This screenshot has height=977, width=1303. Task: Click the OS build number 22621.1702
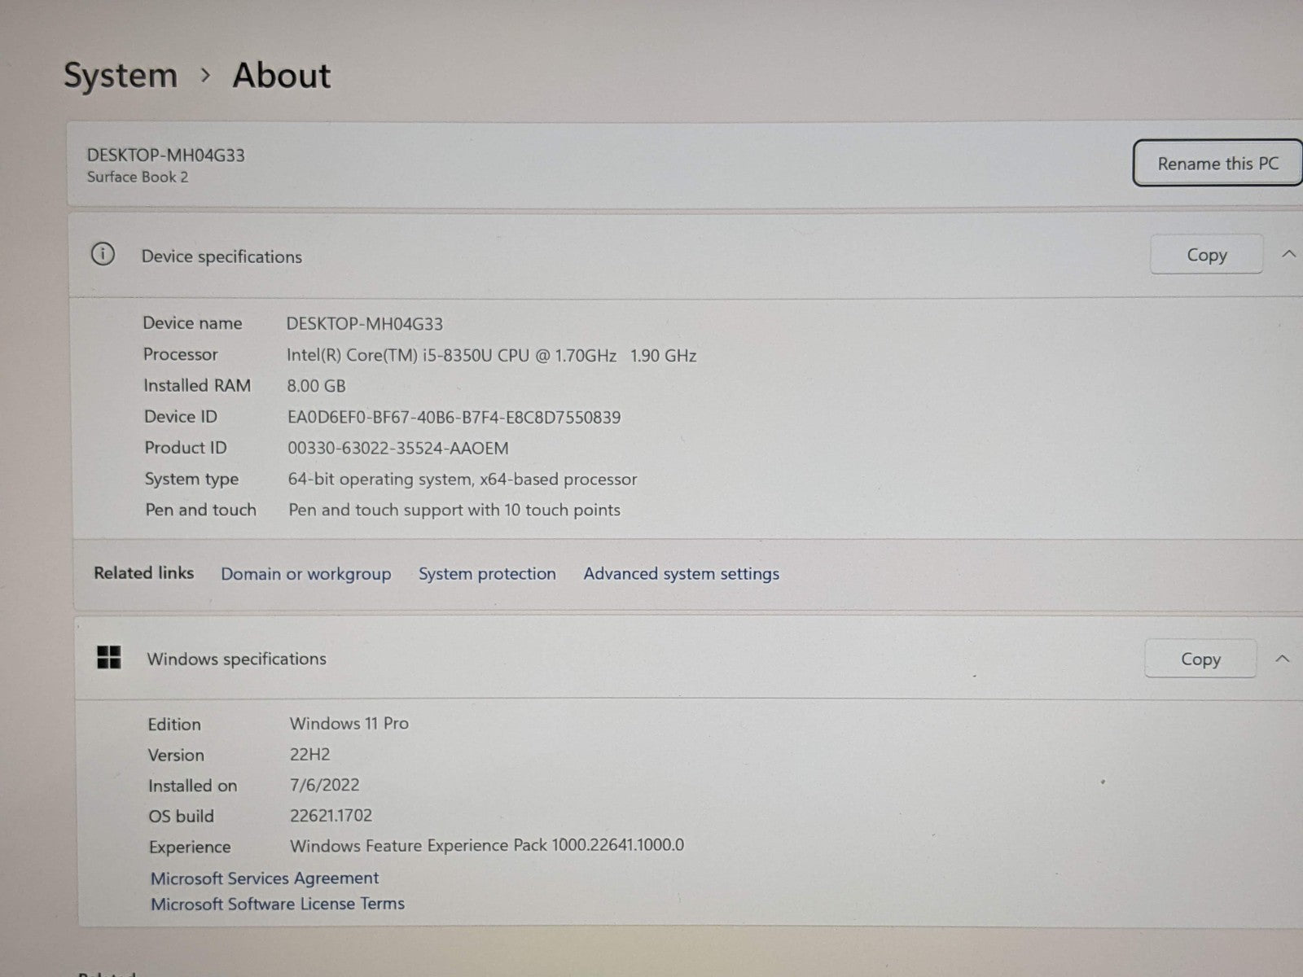331,816
